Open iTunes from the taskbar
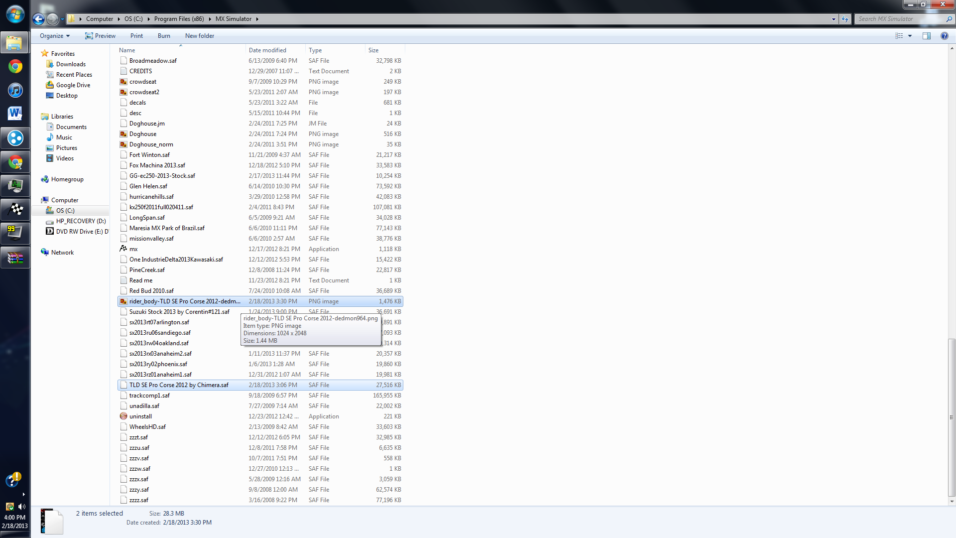Screen dimensions: 956x538 click(15, 90)
